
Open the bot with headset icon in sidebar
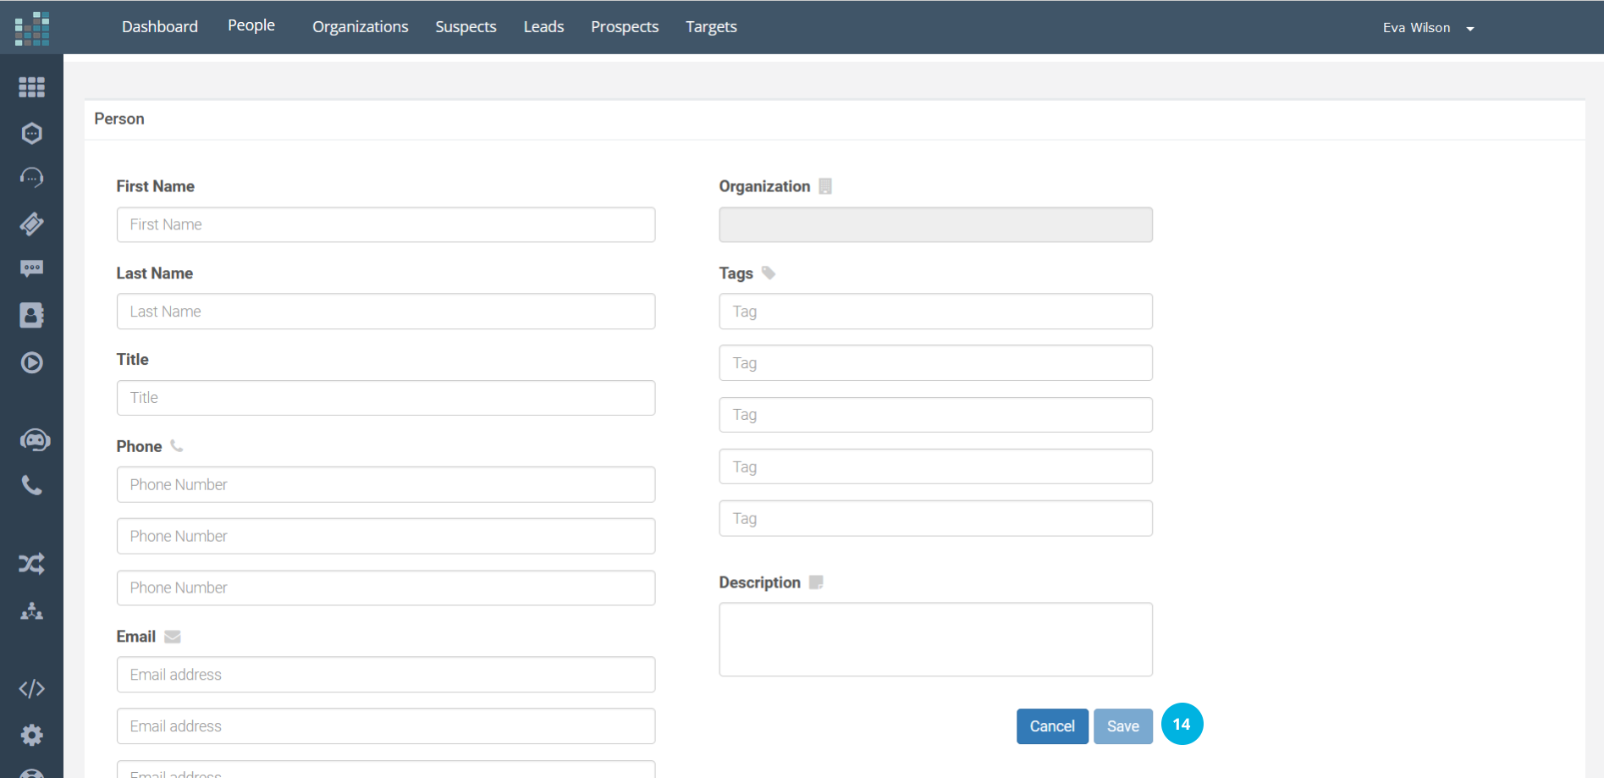point(35,439)
